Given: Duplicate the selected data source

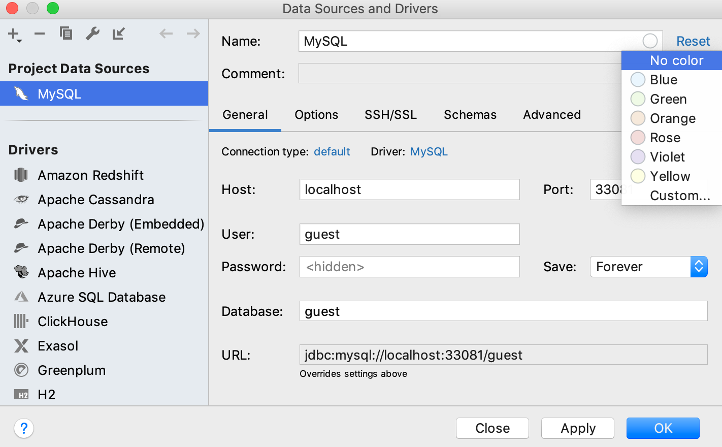Looking at the screenshot, I should [x=66, y=34].
